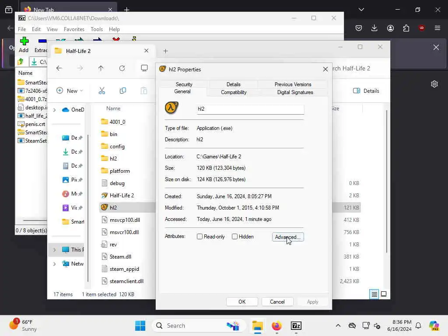Open Firefox list all tabs chevron

pos(361,10)
